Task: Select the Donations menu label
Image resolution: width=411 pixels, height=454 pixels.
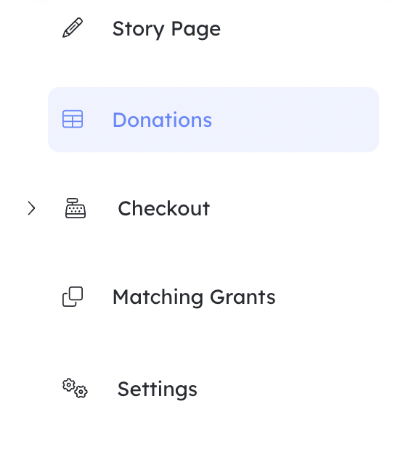Action: (162, 120)
